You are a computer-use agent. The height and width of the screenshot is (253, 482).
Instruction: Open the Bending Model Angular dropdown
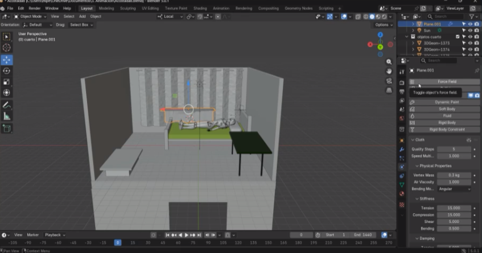[454, 189]
